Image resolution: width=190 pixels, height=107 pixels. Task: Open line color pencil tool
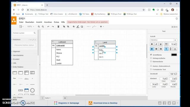(x=78, y=26)
